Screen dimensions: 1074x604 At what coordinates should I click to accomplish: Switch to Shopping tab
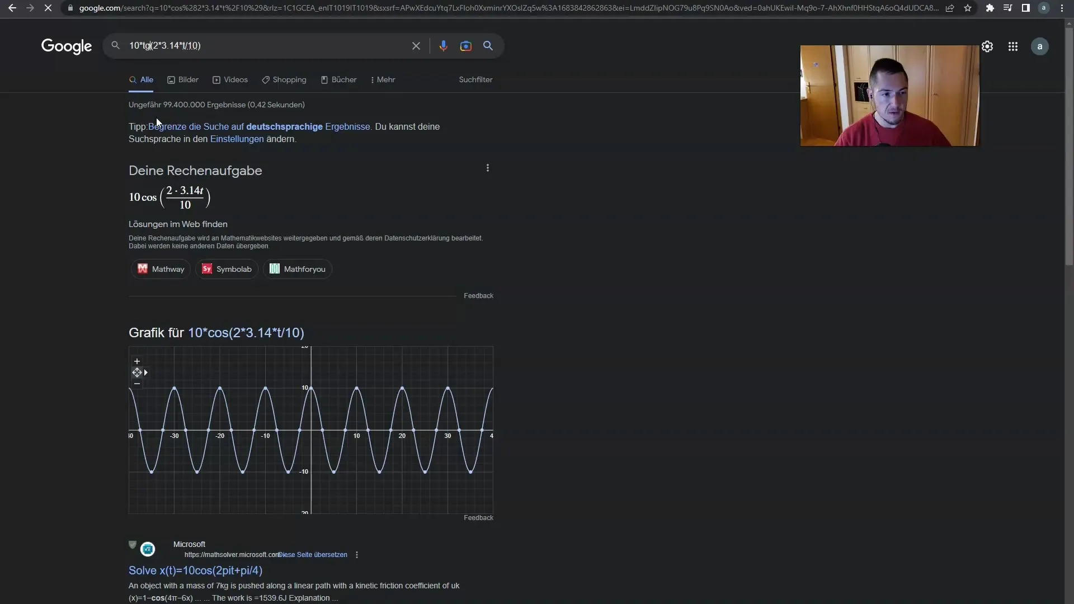pyautogui.click(x=284, y=80)
